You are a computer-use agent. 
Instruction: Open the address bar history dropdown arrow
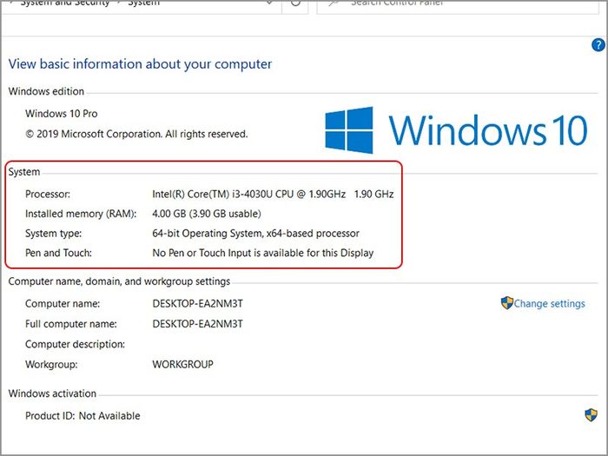(269, 3)
